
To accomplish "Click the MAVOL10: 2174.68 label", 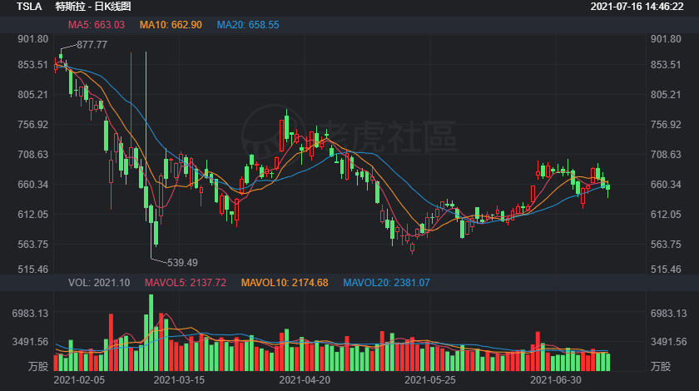I will 285,283.
